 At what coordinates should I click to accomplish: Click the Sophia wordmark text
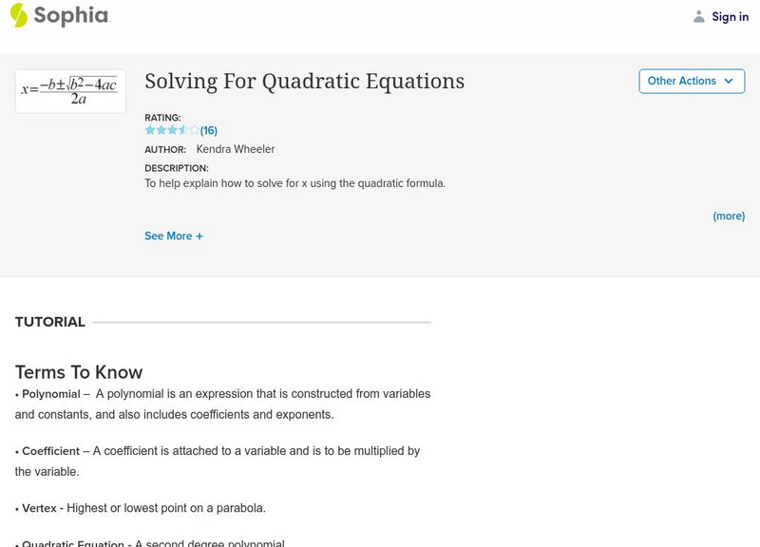pos(71,15)
